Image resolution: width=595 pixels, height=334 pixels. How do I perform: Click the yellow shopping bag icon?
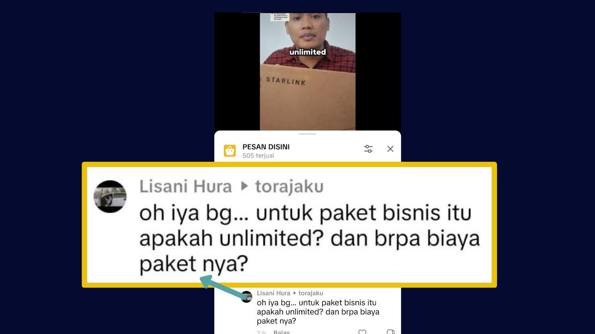coord(230,150)
